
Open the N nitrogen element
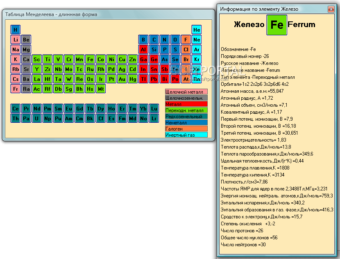pyautogui.click(x=165, y=39)
